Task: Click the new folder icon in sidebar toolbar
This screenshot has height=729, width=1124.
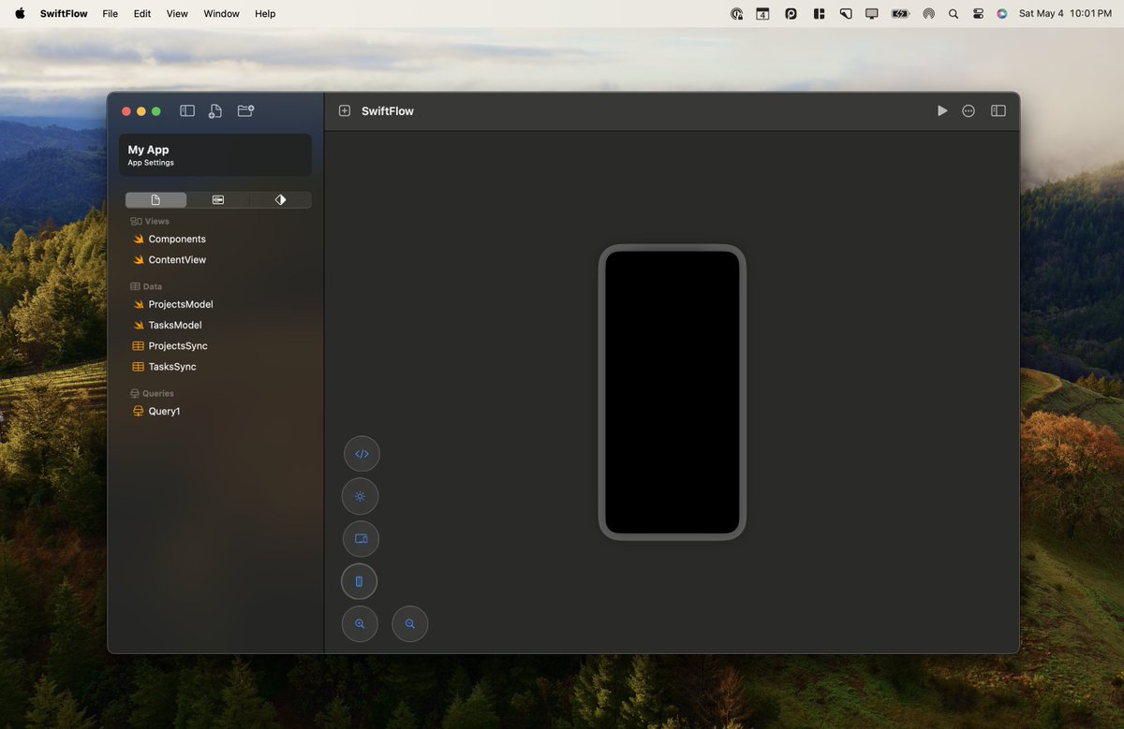Action: pyautogui.click(x=245, y=110)
